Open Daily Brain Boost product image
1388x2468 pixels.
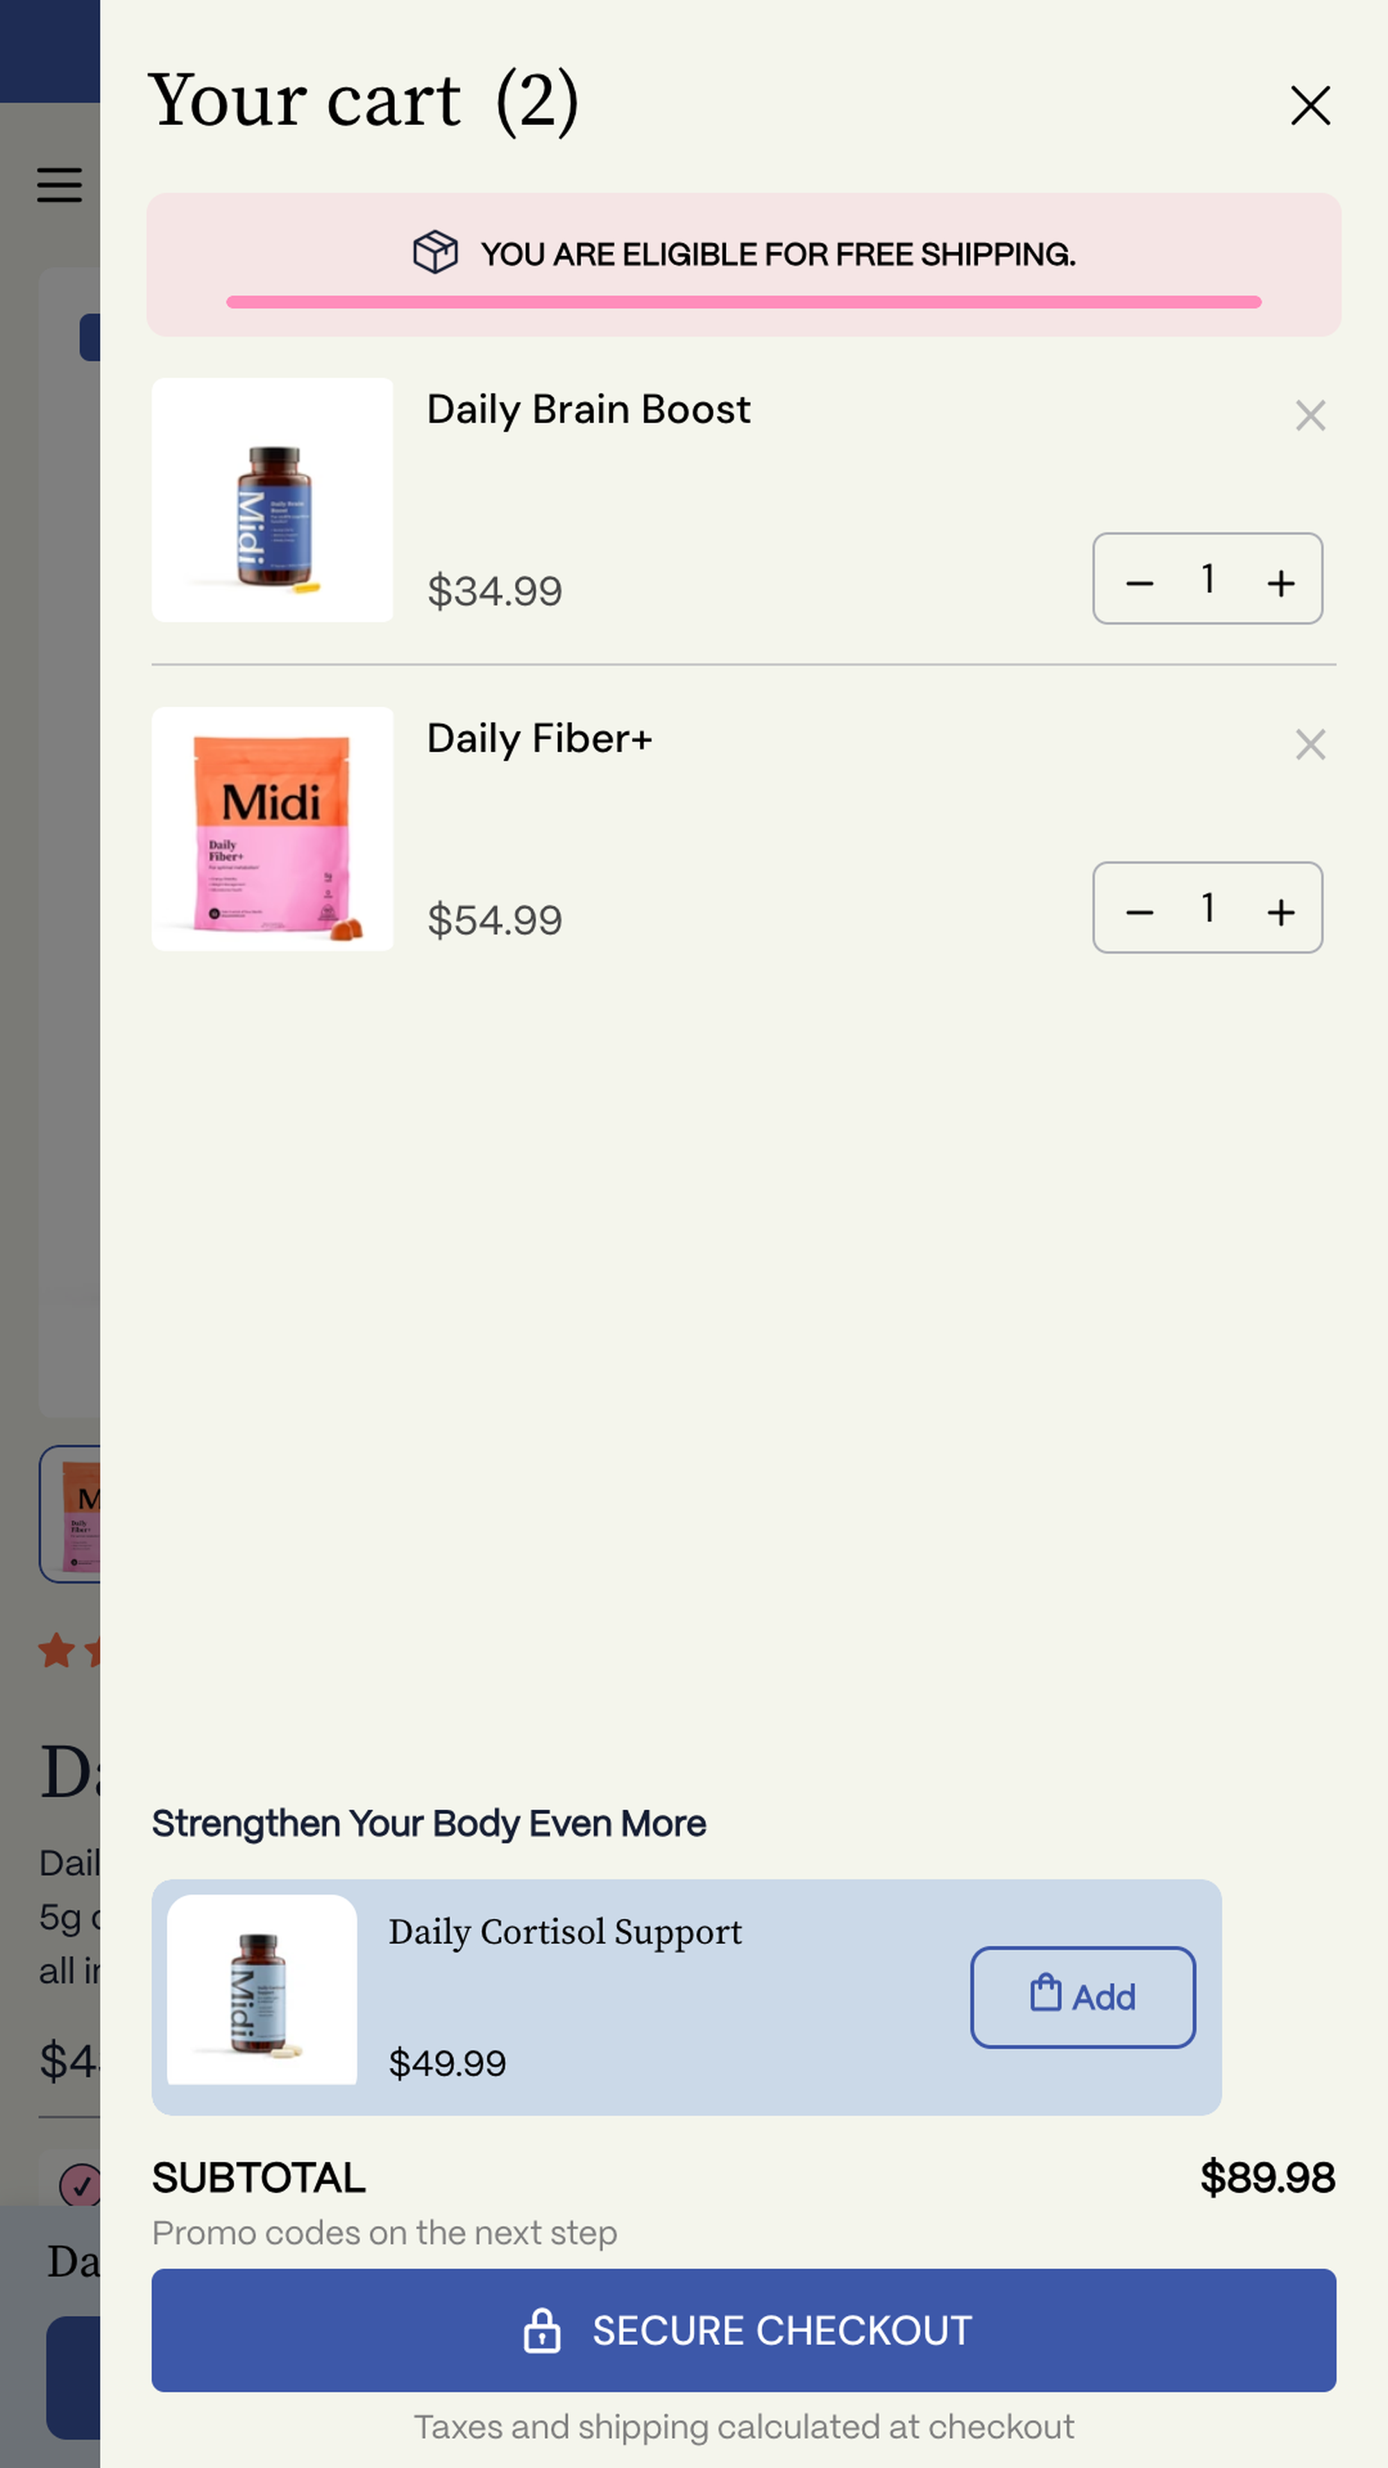[272, 500]
